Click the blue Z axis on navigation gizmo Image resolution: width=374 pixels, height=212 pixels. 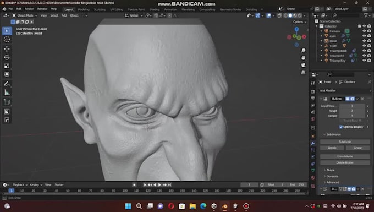[296, 29]
